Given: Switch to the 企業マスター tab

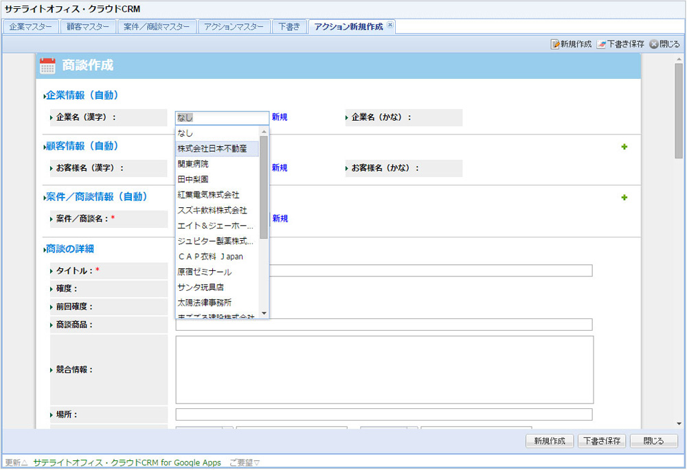Looking at the screenshot, I should click(30, 27).
